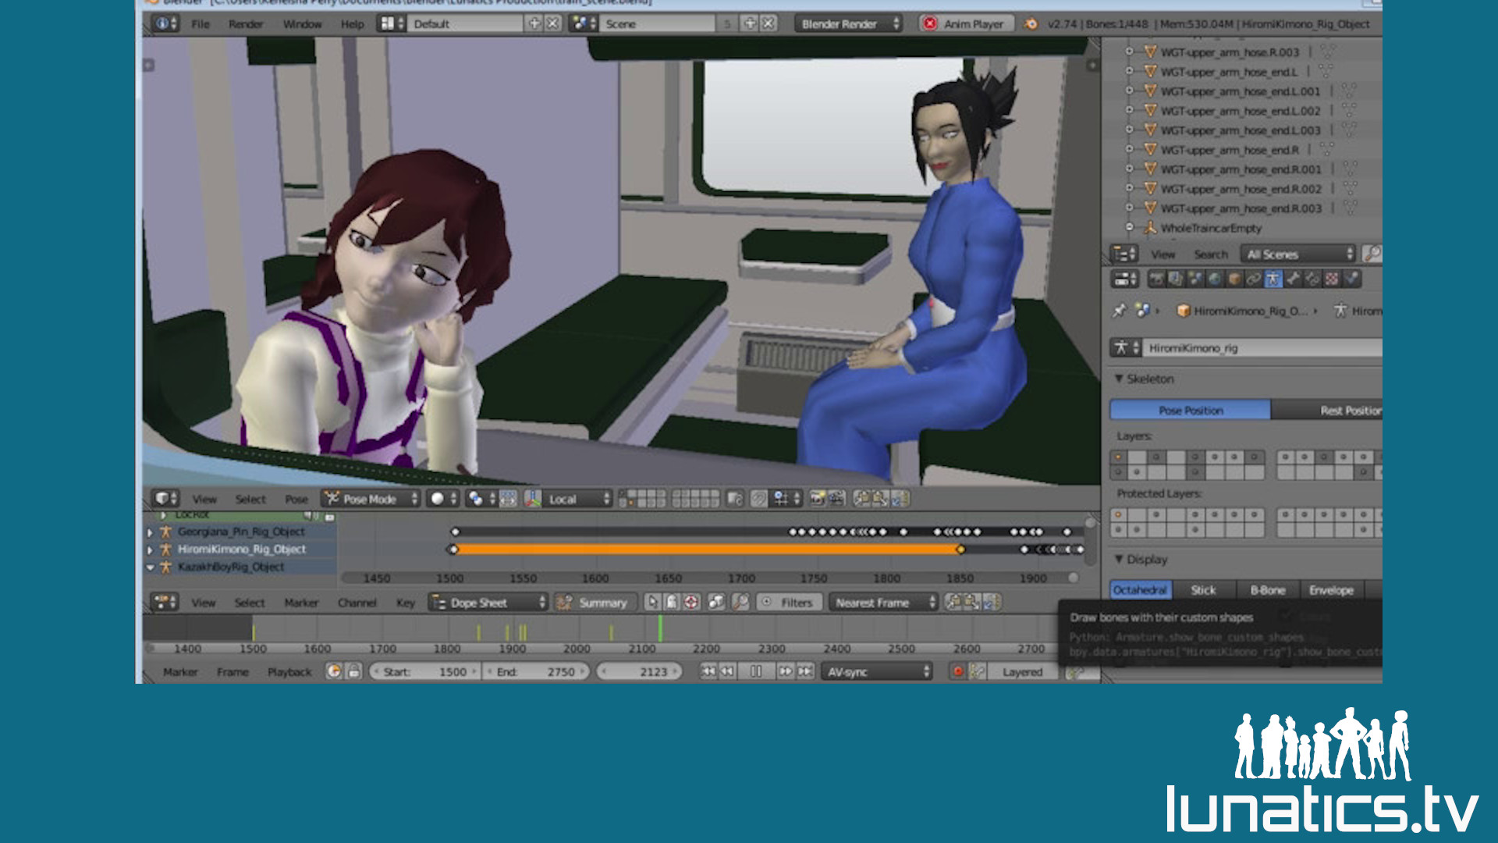The image size is (1498, 843).
Task: Click the keying set key icon in timeline
Action: 977,672
